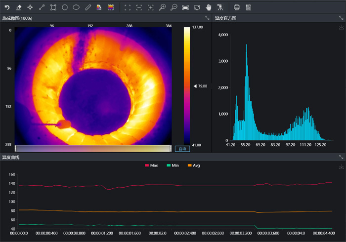Click the save report icon
The height and width of the screenshot is (242, 346).
(x=248, y=7)
